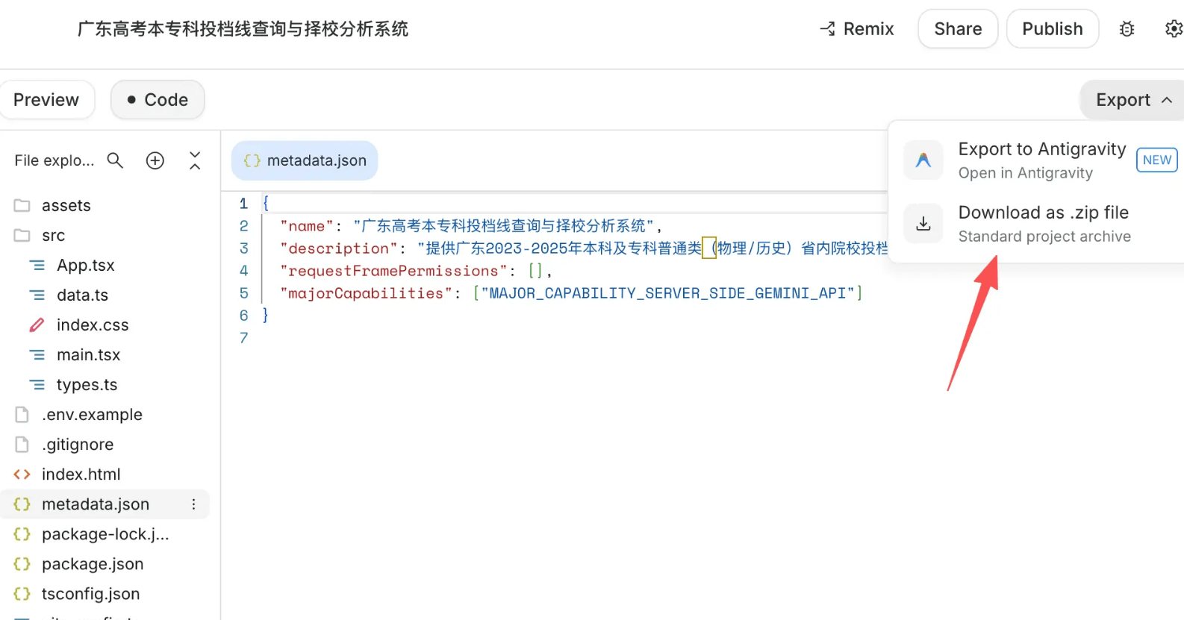This screenshot has height=620, width=1184.
Task: Click the NEW badge
Action: pyautogui.click(x=1156, y=160)
